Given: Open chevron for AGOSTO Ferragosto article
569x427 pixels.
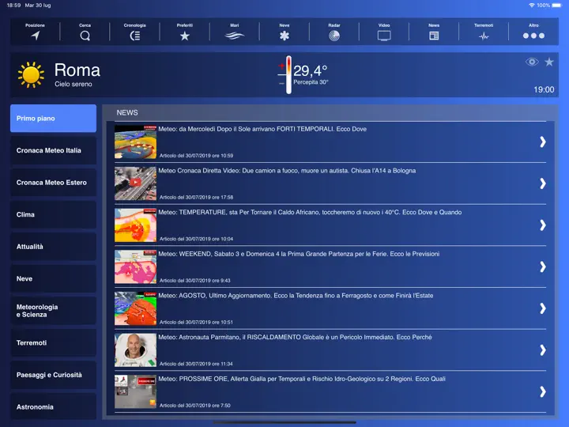Looking at the screenshot, I should point(542,308).
